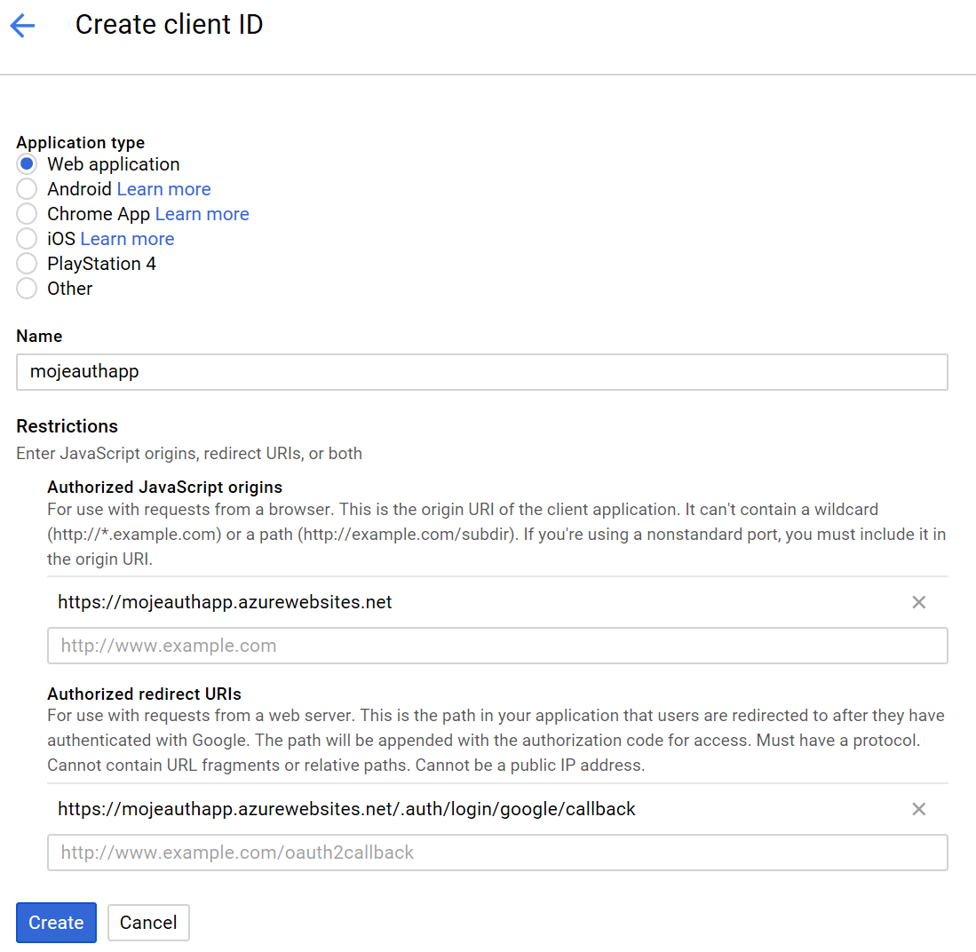976x952 pixels.
Task: Choose Other as application type
Action: tap(27, 289)
